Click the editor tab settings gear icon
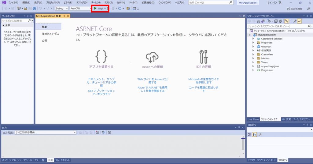This screenshot has height=164, width=313. click(244, 16)
